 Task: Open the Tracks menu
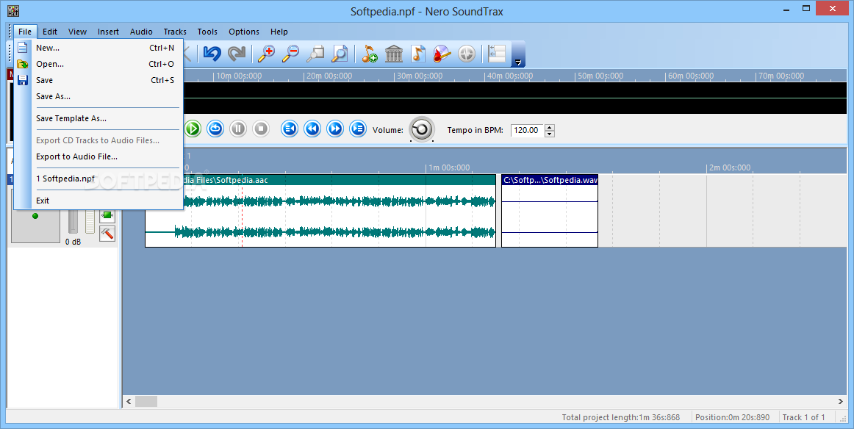[175, 32]
